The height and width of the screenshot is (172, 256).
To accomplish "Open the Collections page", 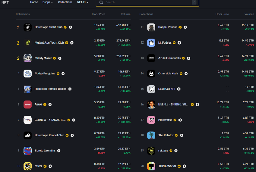I will coord(65,2).
